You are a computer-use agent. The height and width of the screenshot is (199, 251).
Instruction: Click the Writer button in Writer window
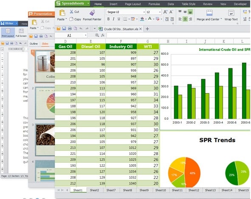[x=9, y=23]
